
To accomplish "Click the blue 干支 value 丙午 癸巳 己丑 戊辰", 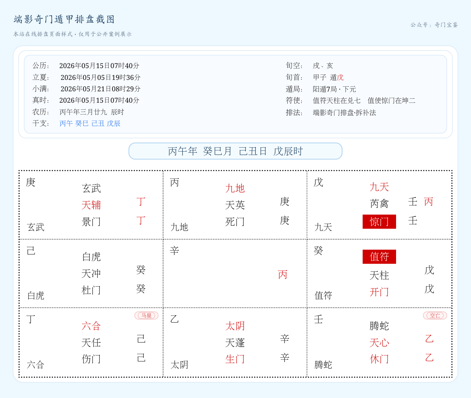I will [x=90, y=123].
